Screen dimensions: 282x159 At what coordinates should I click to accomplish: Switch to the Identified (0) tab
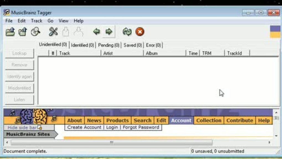[x=82, y=45]
